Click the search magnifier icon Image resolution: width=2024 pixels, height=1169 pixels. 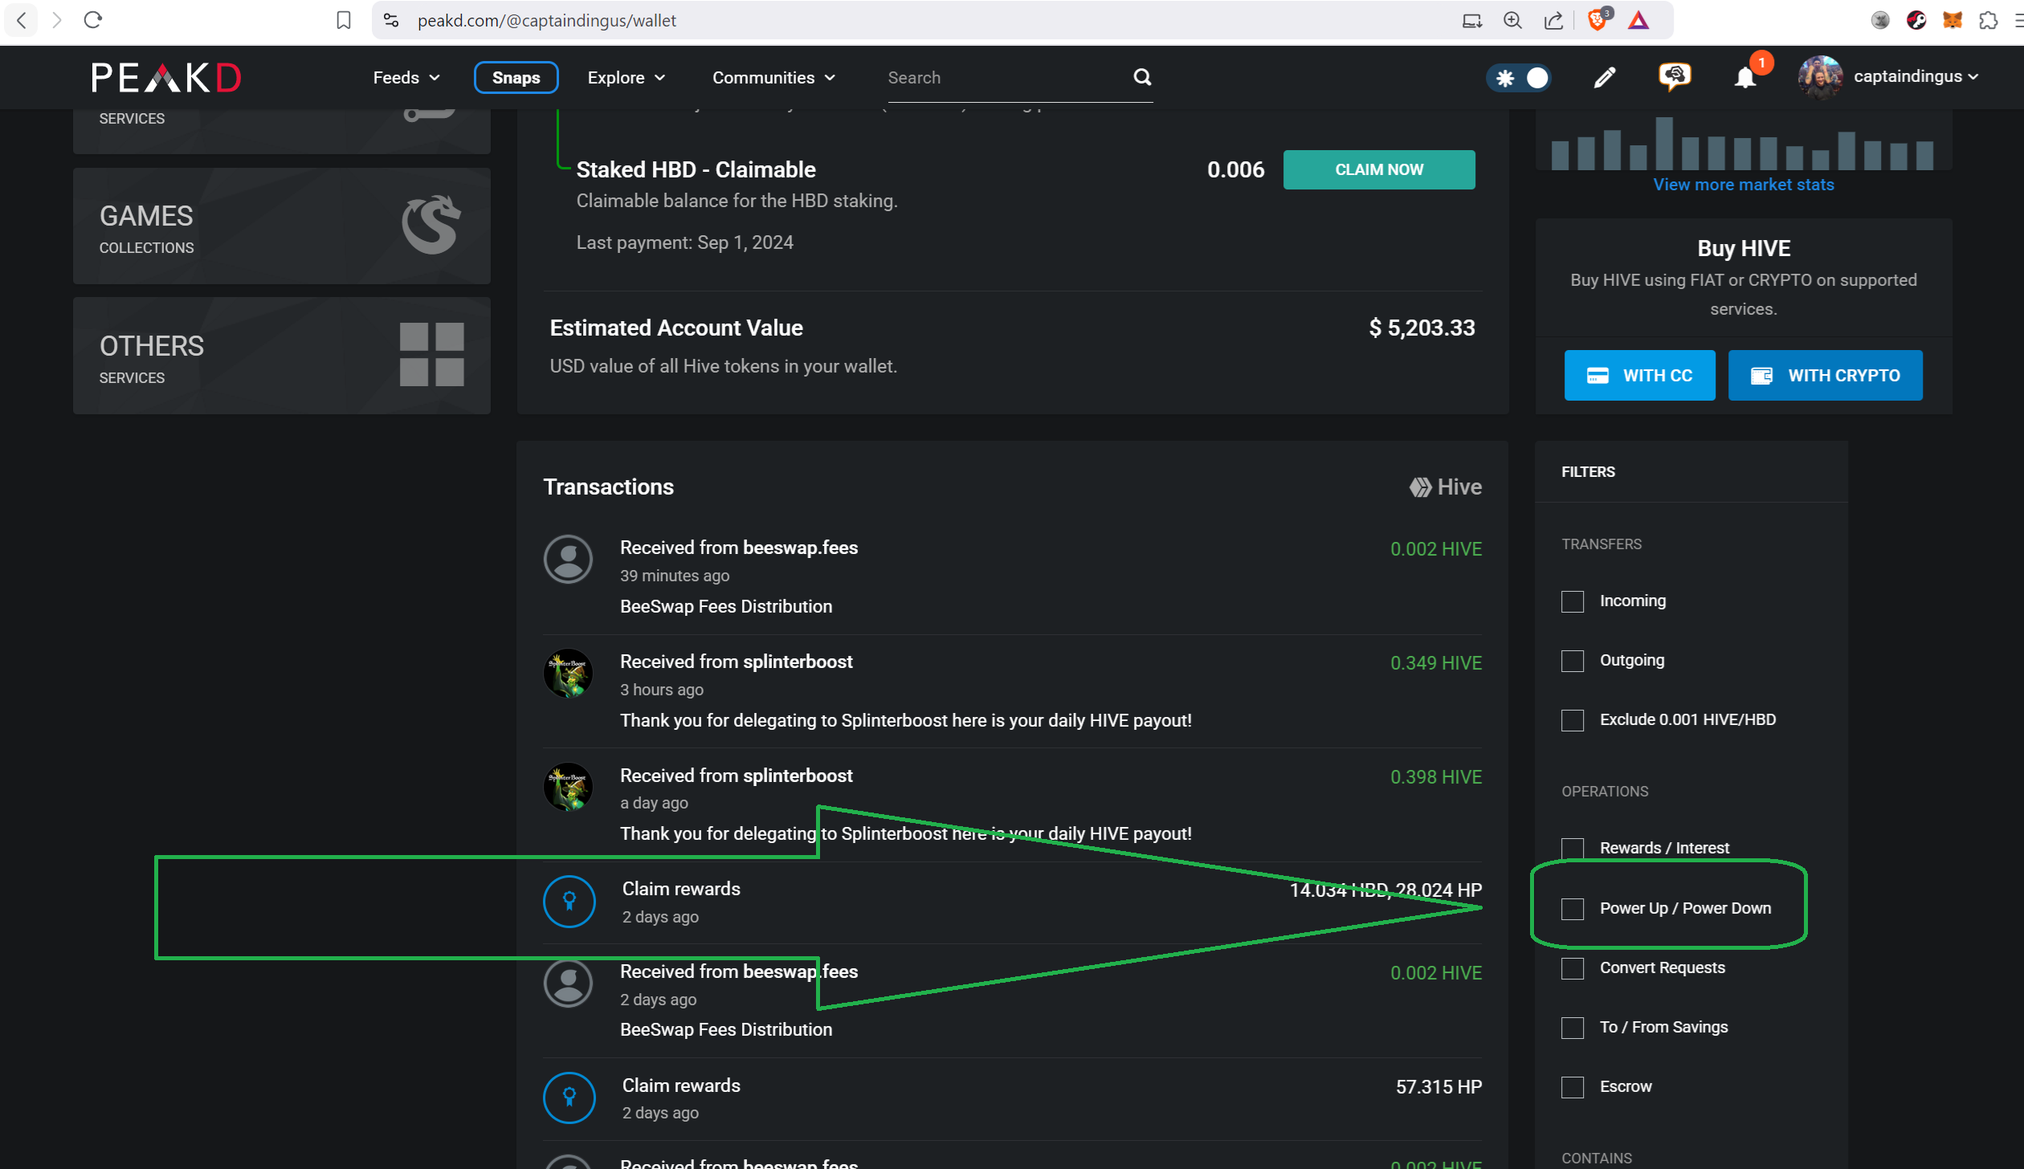[1142, 77]
